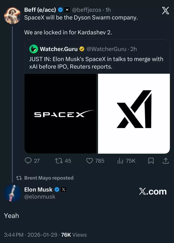Click Watcher.Guru's gold verification badge
The height and width of the screenshot is (243, 174).
click(82, 49)
